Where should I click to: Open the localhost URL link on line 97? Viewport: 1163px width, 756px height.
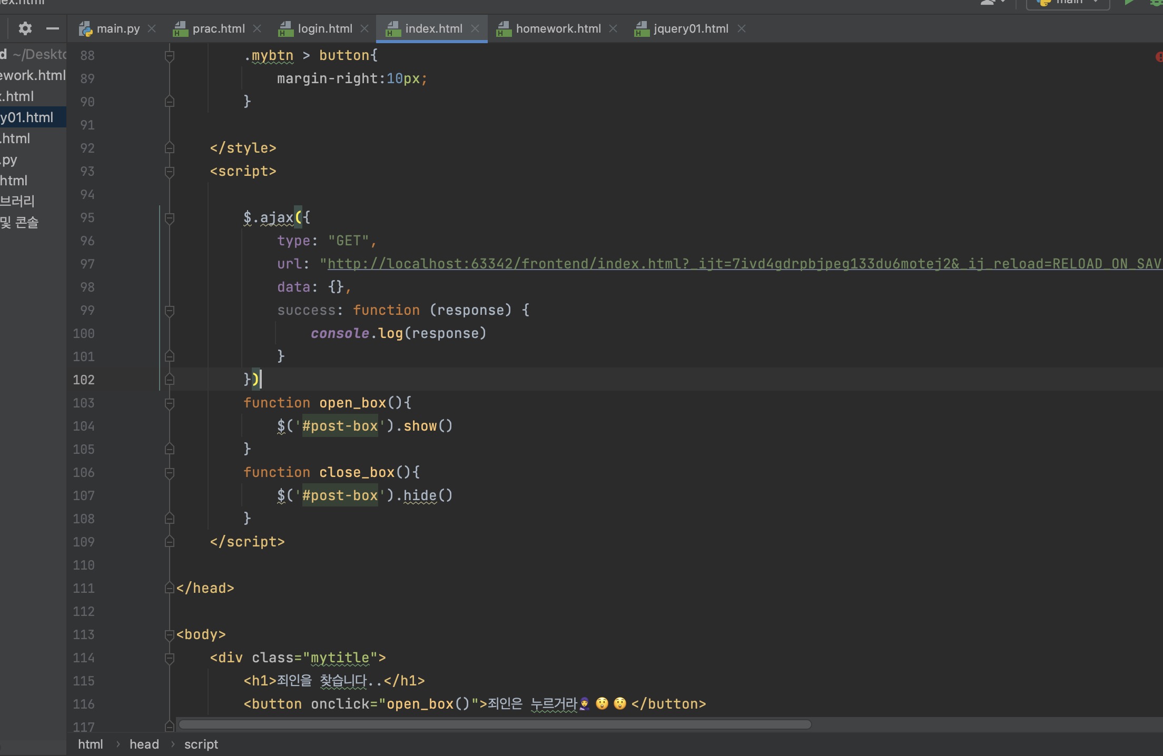tap(745, 264)
